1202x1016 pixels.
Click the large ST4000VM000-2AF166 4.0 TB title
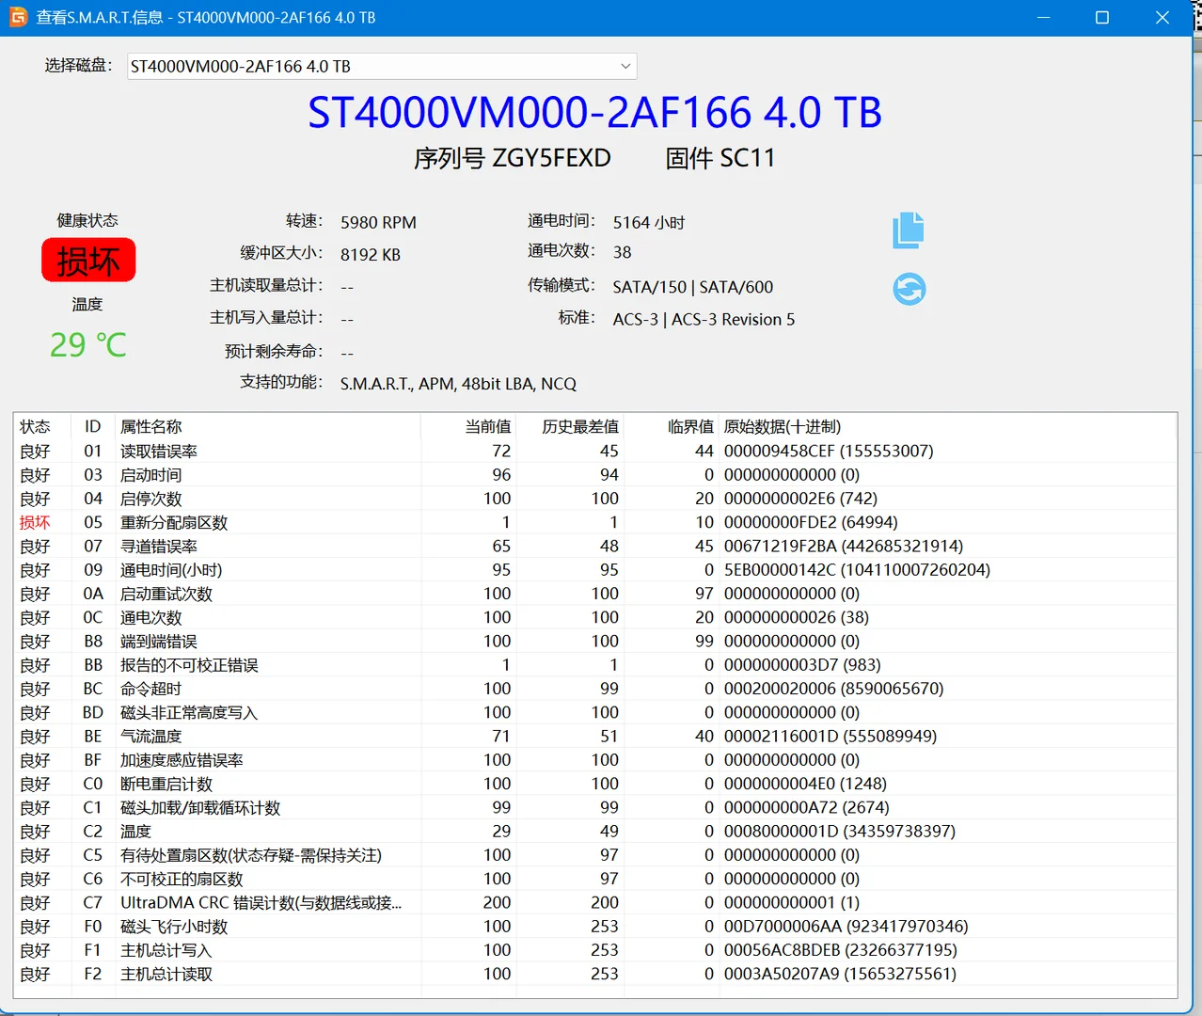pos(594,113)
